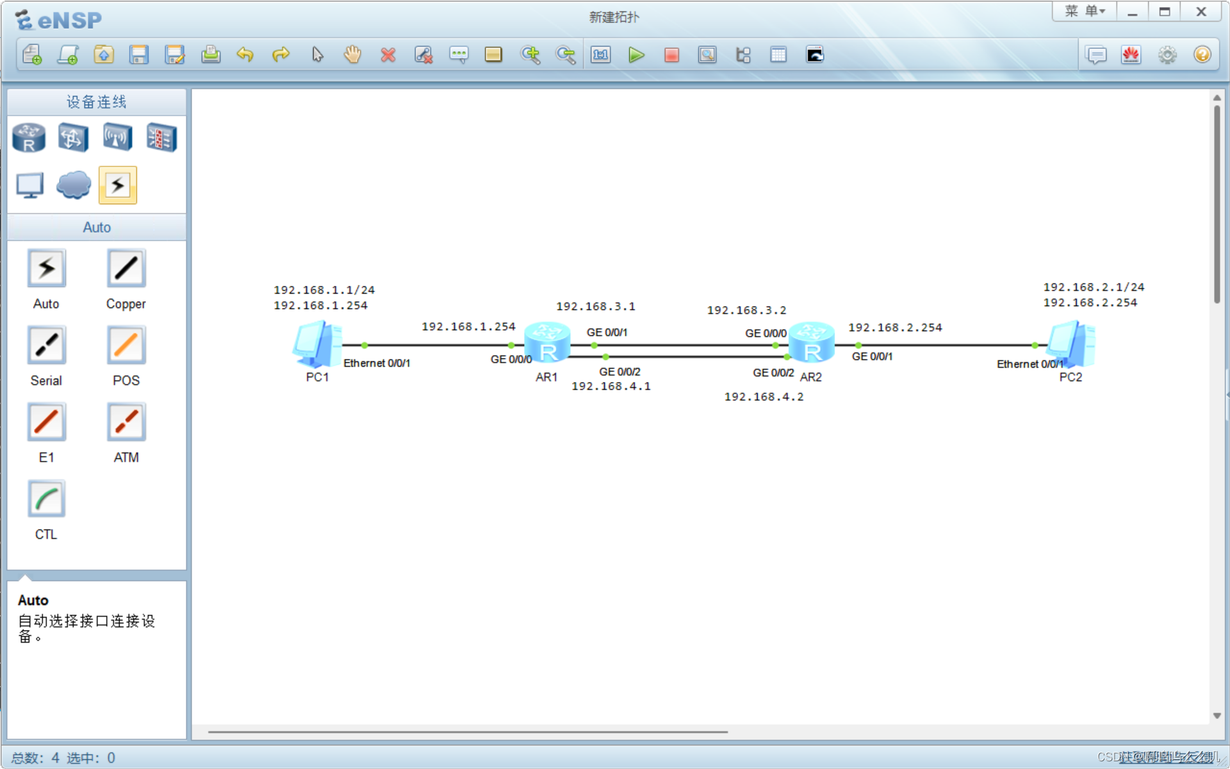Image resolution: width=1230 pixels, height=769 pixels.
Task: Click the undo arrow in toolbar
Action: [x=245, y=55]
